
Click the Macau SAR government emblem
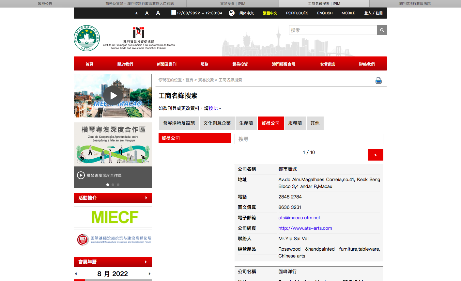tap(87, 38)
